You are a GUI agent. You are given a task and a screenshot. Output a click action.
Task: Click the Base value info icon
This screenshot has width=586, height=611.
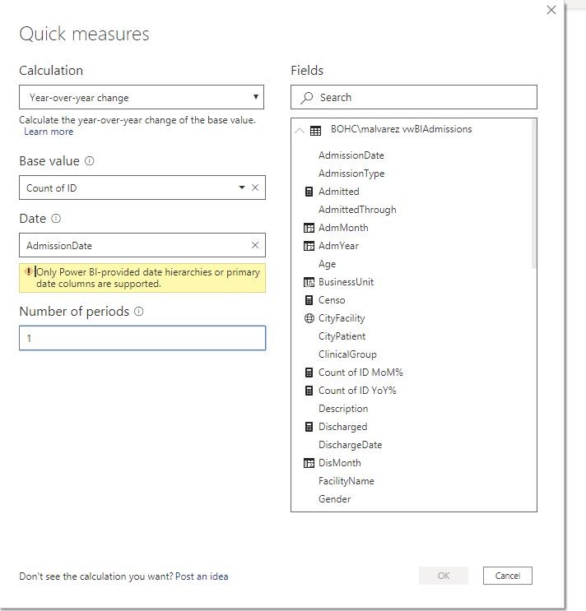point(89,161)
